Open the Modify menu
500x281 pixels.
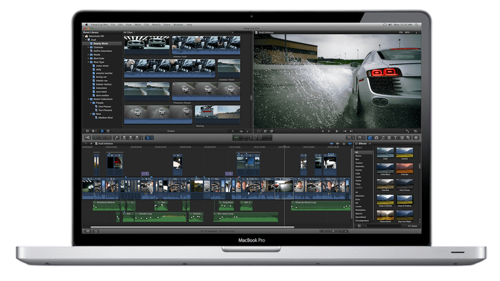click(156, 25)
